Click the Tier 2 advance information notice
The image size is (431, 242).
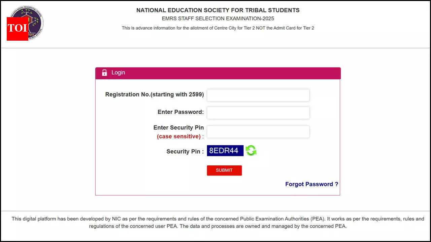(218, 28)
